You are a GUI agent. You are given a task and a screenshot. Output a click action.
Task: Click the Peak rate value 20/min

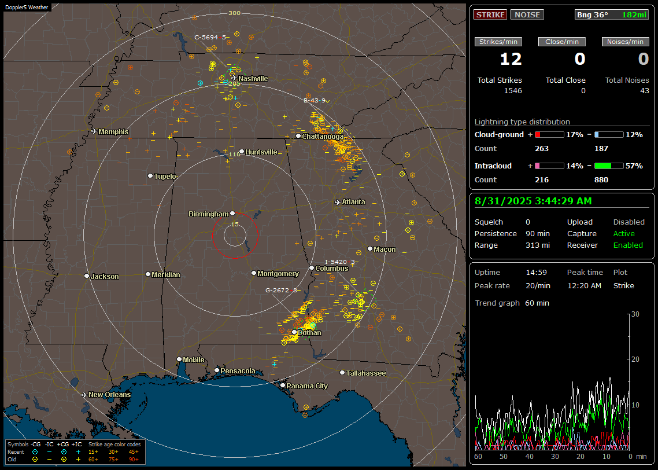(x=538, y=285)
